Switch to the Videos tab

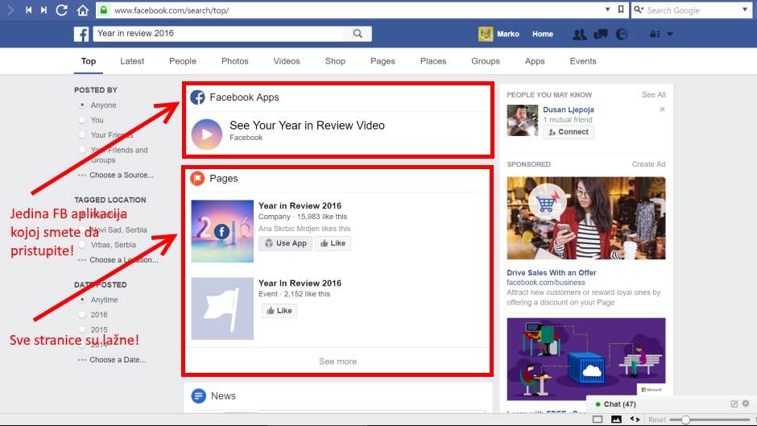[286, 61]
